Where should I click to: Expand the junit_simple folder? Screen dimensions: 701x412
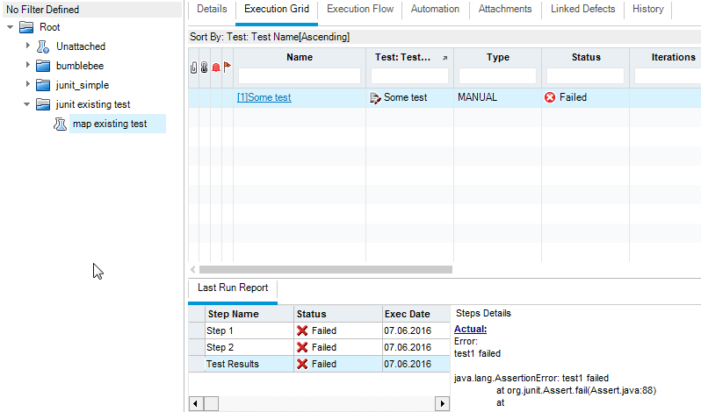27,85
